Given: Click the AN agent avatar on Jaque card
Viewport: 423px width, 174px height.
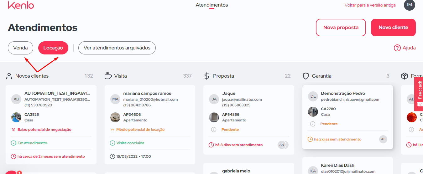Looking at the screenshot, I should (x=282, y=145).
